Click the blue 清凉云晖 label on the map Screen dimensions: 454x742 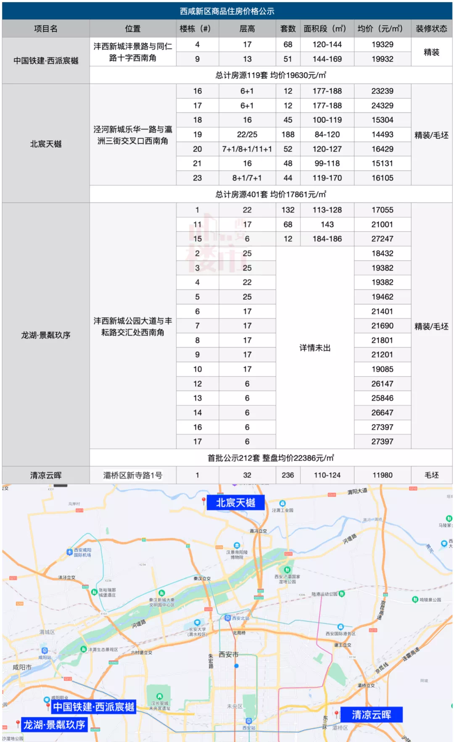pos(371,714)
